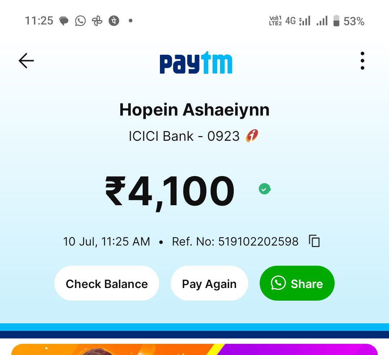The image size is (389, 355).
Task: Select the payee name Hopein Ashaeiynn
Action: (x=194, y=110)
